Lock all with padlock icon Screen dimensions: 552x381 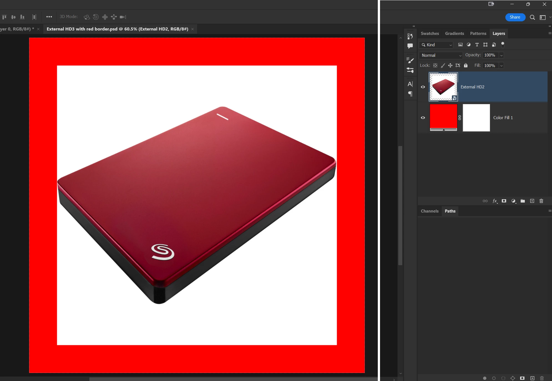(x=466, y=65)
